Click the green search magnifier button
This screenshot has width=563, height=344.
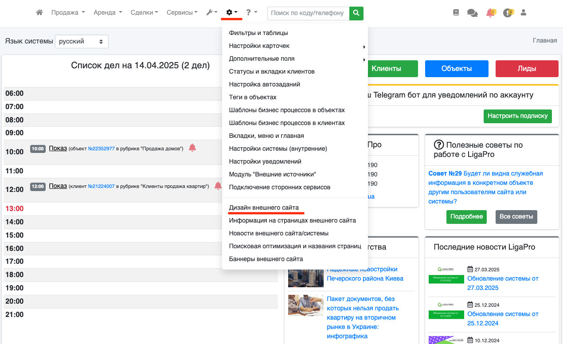pos(356,13)
